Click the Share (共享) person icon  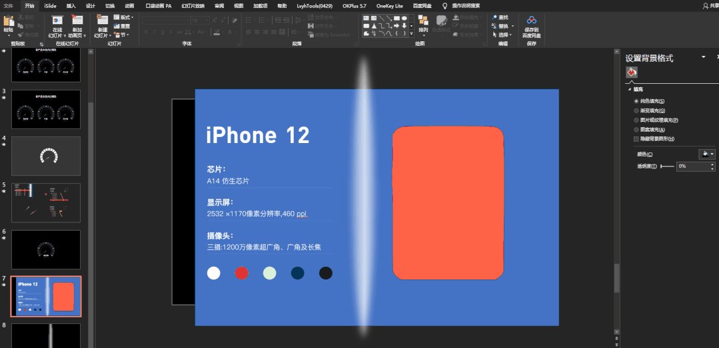(705, 6)
